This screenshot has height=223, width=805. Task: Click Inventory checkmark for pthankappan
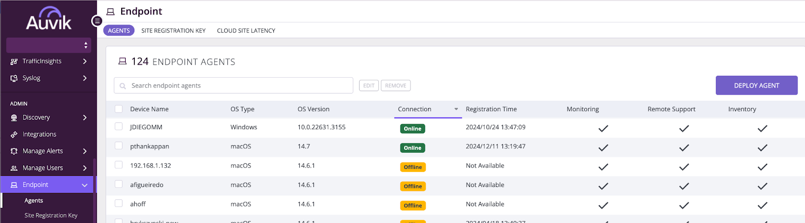762,147
